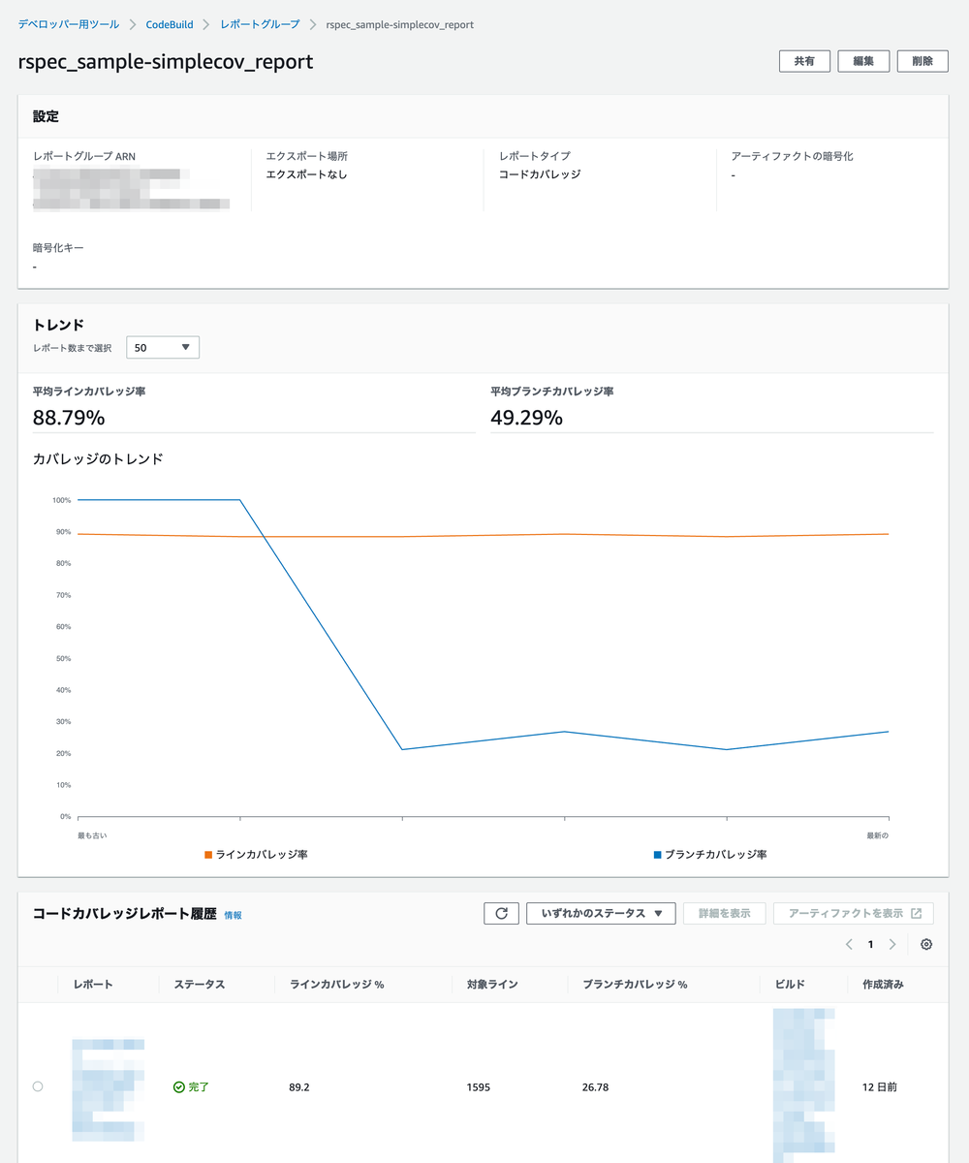
Task: Click the カバレッジのトレンド chart title
Action: tap(98, 458)
